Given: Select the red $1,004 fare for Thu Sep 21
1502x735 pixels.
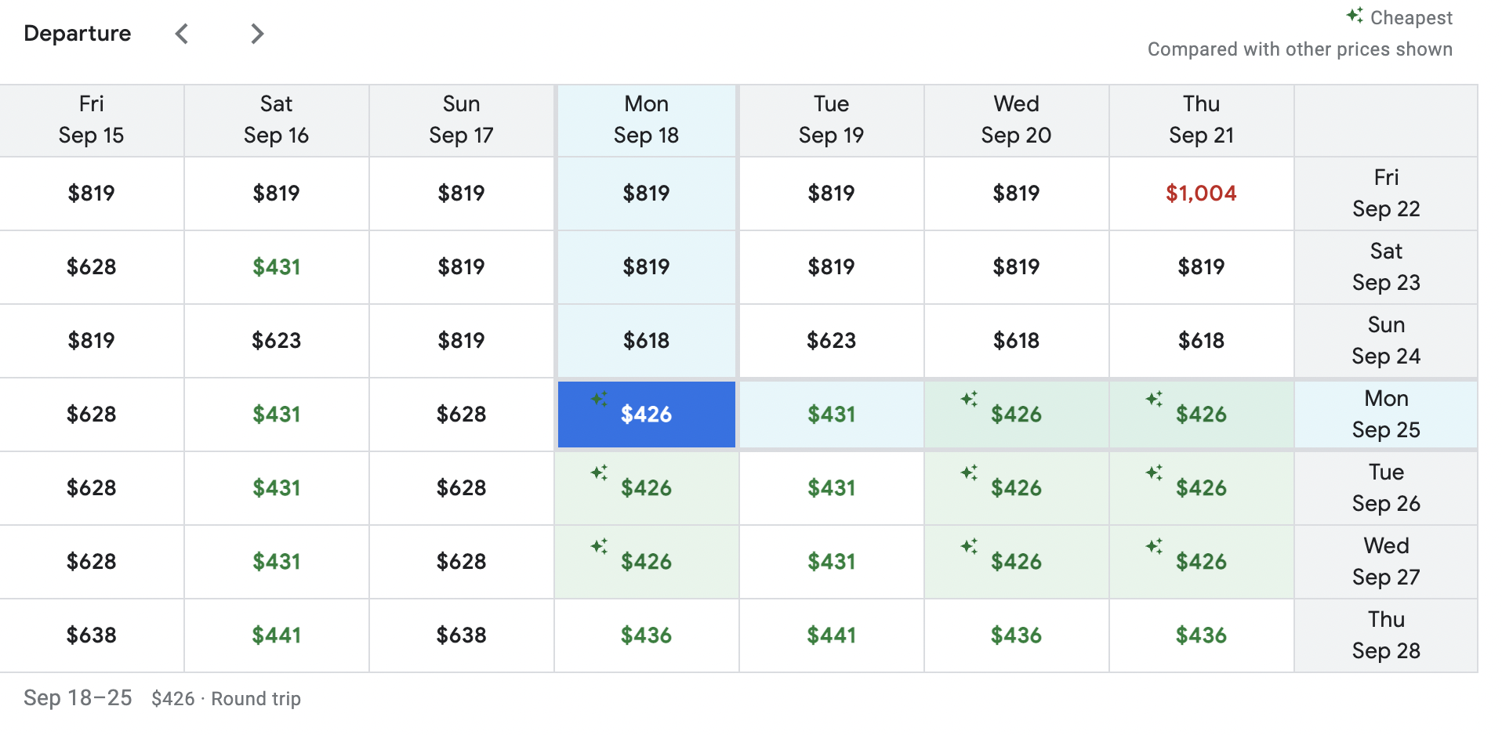Looking at the screenshot, I should [1202, 193].
